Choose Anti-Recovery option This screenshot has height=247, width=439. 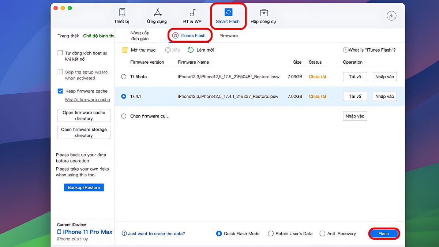(x=322, y=233)
